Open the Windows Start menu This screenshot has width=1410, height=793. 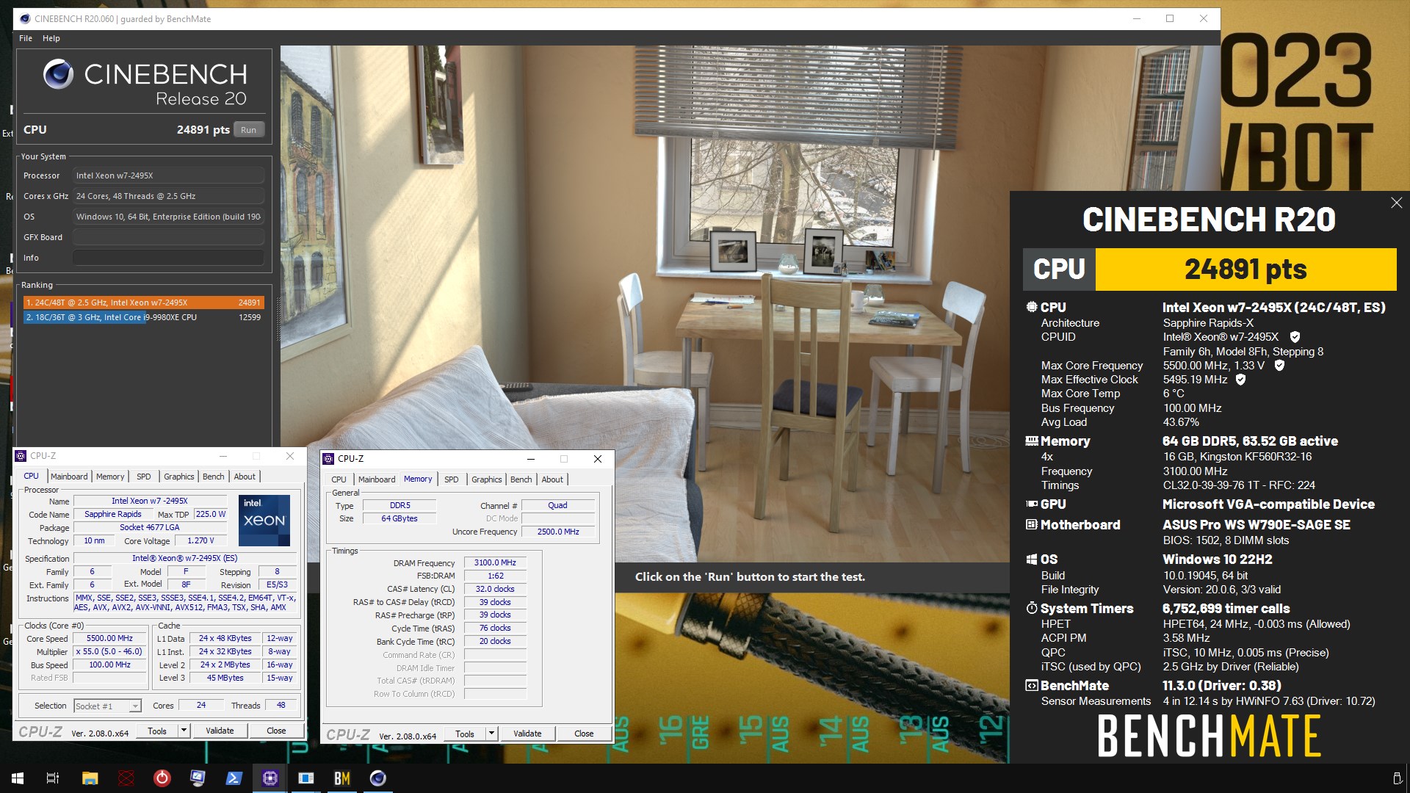(18, 778)
